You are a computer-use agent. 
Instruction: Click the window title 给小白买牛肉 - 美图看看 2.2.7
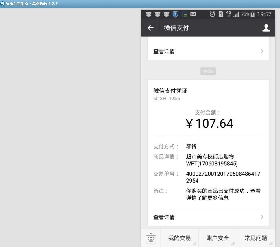pos(32,4)
